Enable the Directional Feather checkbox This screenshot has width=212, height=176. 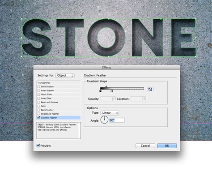coord(38,114)
